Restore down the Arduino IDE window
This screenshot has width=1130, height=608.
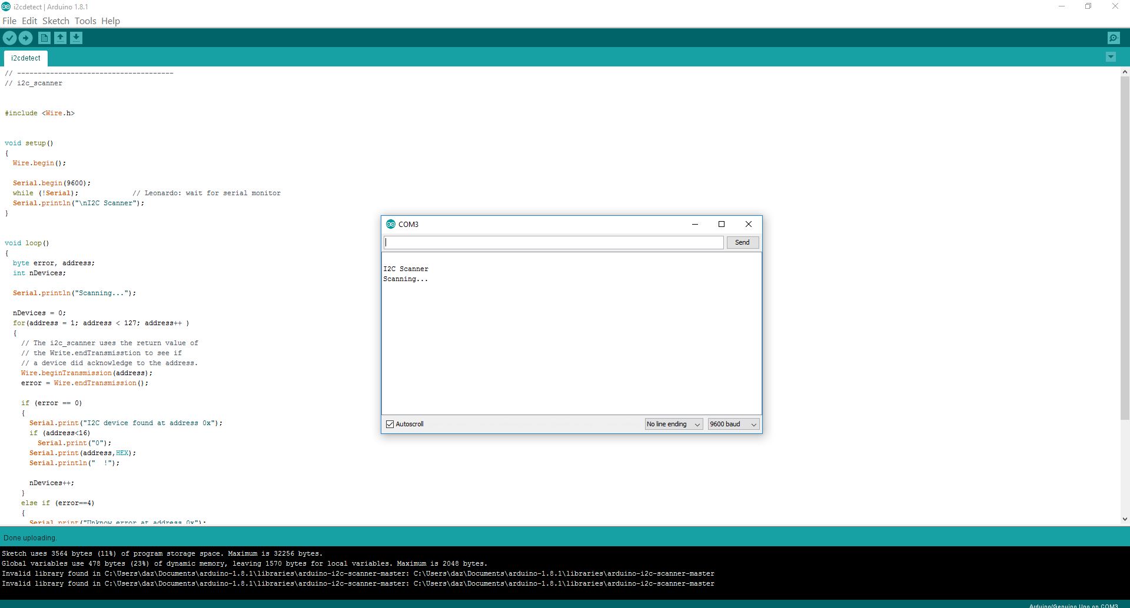pos(1088,6)
